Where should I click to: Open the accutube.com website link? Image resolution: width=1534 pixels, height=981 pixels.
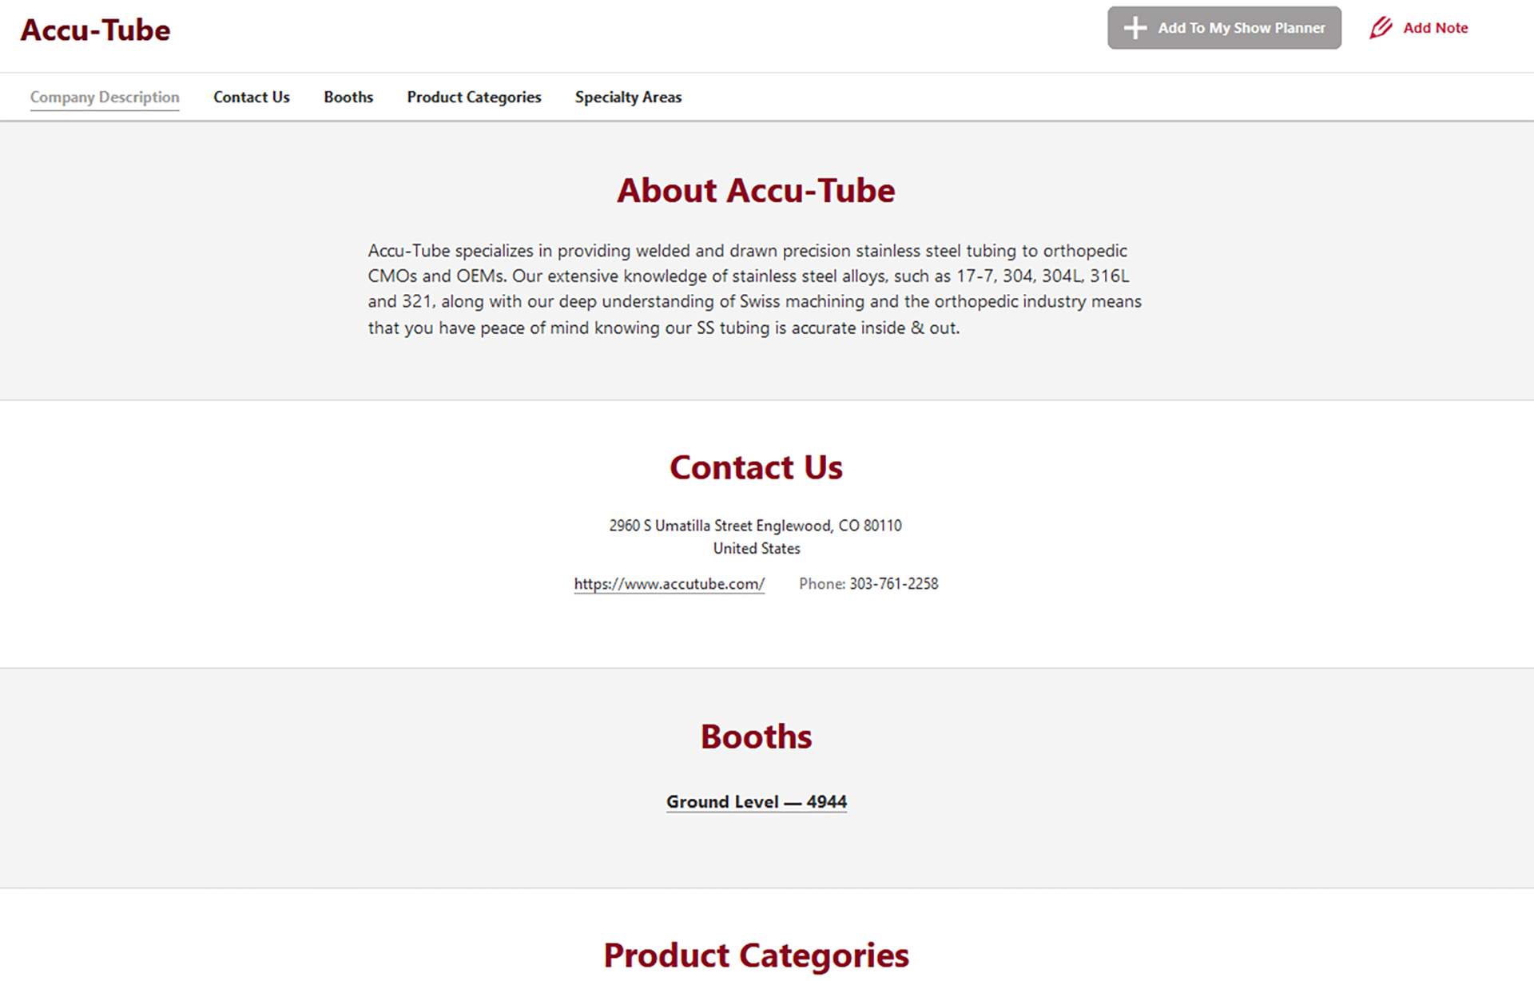[669, 584]
